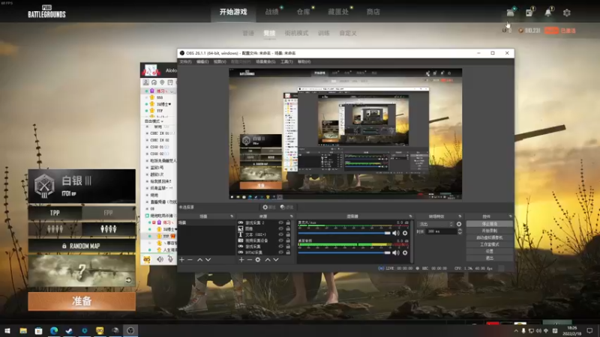
Task: Toggle lock on 文本 (GDI+) source
Action: (288, 234)
